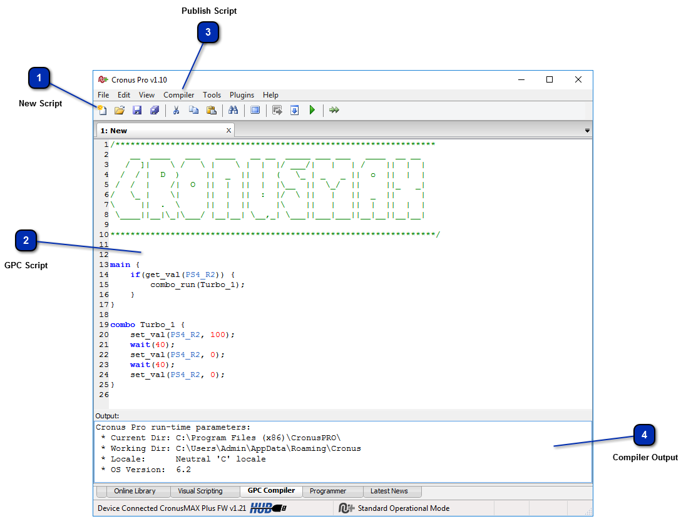Switch to the Programmer tab

[328, 491]
